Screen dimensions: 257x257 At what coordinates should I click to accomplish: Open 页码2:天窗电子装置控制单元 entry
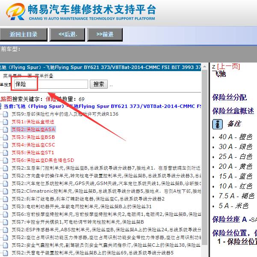[92, 253]
